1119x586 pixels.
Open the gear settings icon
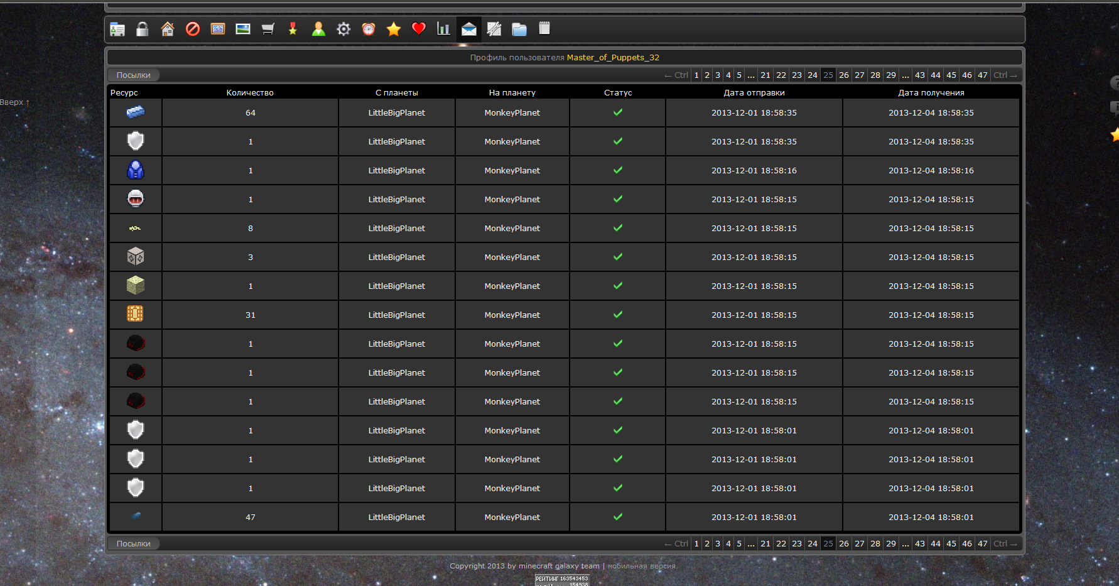pos(343,29)
